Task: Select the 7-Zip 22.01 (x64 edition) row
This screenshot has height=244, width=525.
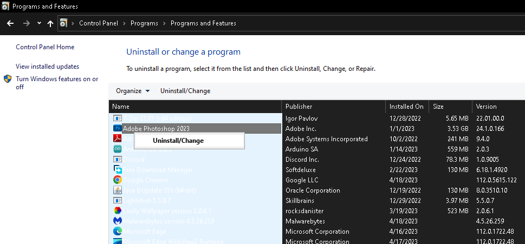Action: 157,118
